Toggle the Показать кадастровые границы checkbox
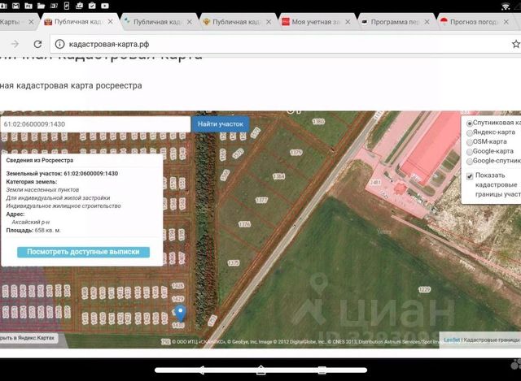 tap(470, 176)
